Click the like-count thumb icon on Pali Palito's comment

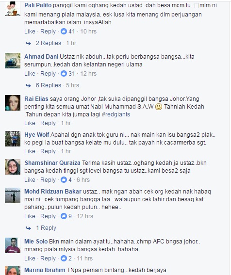pyautogui.click(x=64, y=32)
